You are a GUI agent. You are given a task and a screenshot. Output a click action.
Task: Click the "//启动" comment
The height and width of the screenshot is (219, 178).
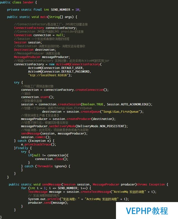26,94
